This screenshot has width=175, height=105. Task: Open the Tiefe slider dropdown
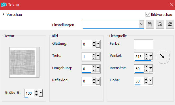coord(98,56)
